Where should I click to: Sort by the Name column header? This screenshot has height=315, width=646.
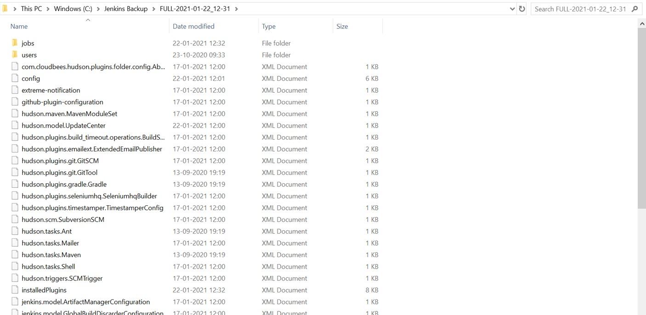click(19, 26)
